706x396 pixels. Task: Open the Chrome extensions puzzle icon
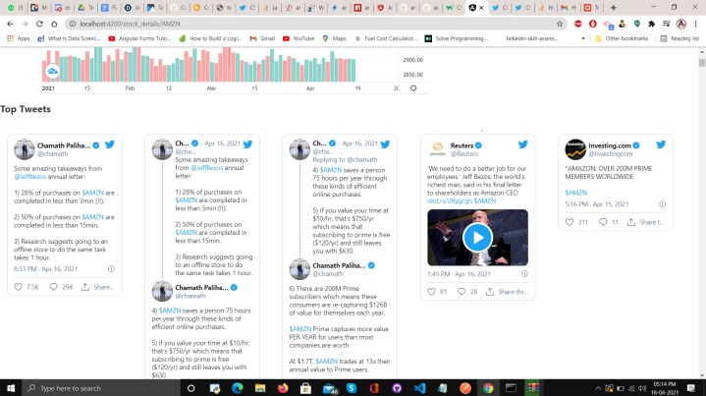(x=652, y=24)
